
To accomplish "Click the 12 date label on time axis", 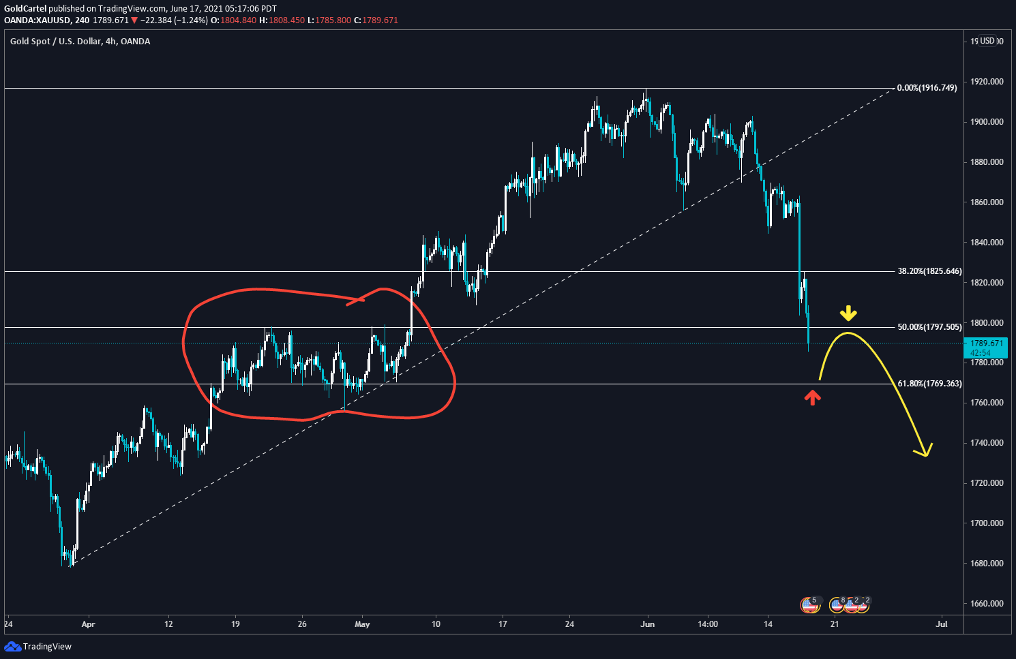I will click(x=168, y=624).
